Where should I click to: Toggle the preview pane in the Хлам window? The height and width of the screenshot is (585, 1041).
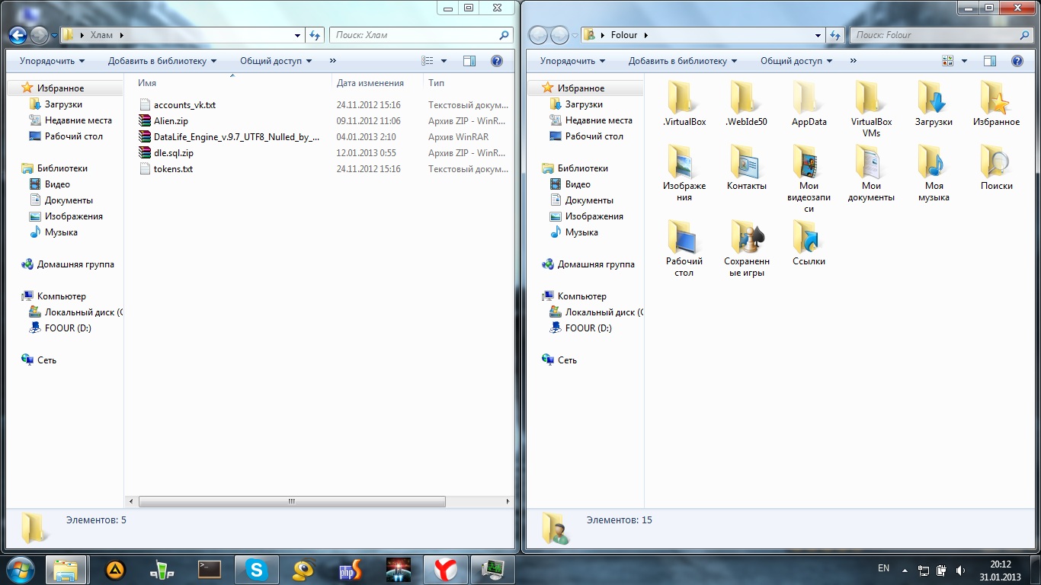(x=469, y=61)
